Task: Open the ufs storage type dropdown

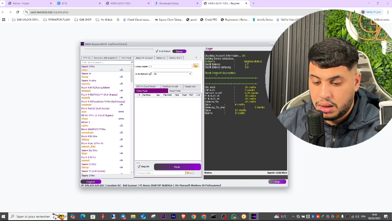Action: (x=172, y=74)
